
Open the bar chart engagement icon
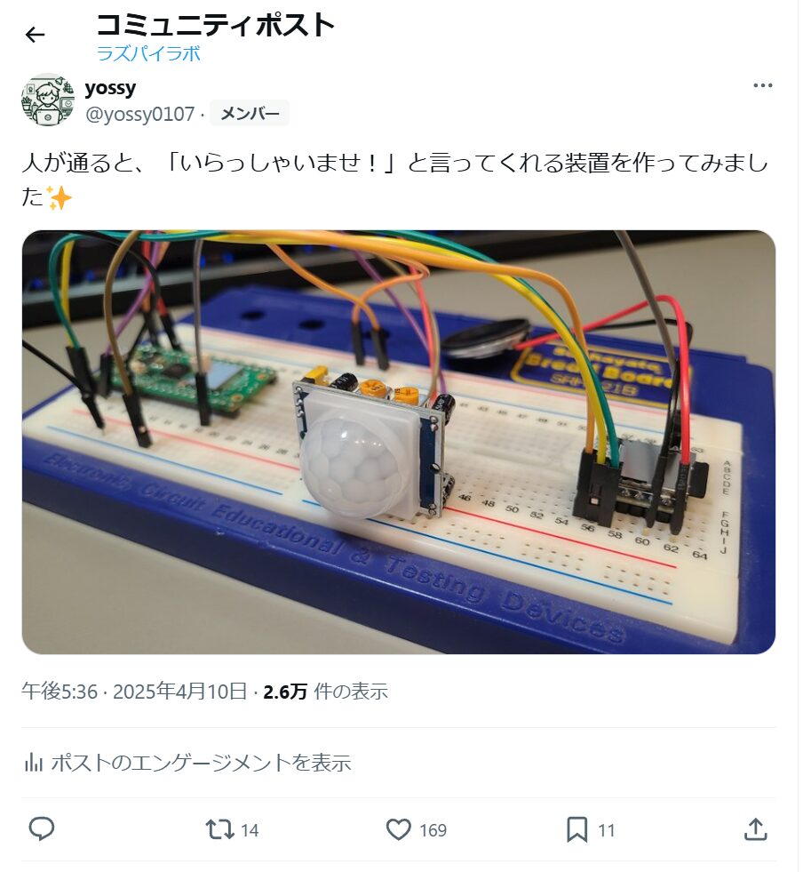[34, 763]
